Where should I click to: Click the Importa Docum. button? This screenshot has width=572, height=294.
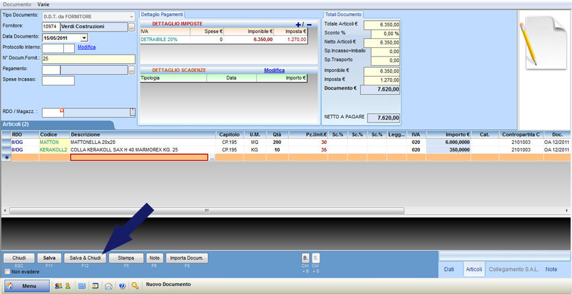187,258
